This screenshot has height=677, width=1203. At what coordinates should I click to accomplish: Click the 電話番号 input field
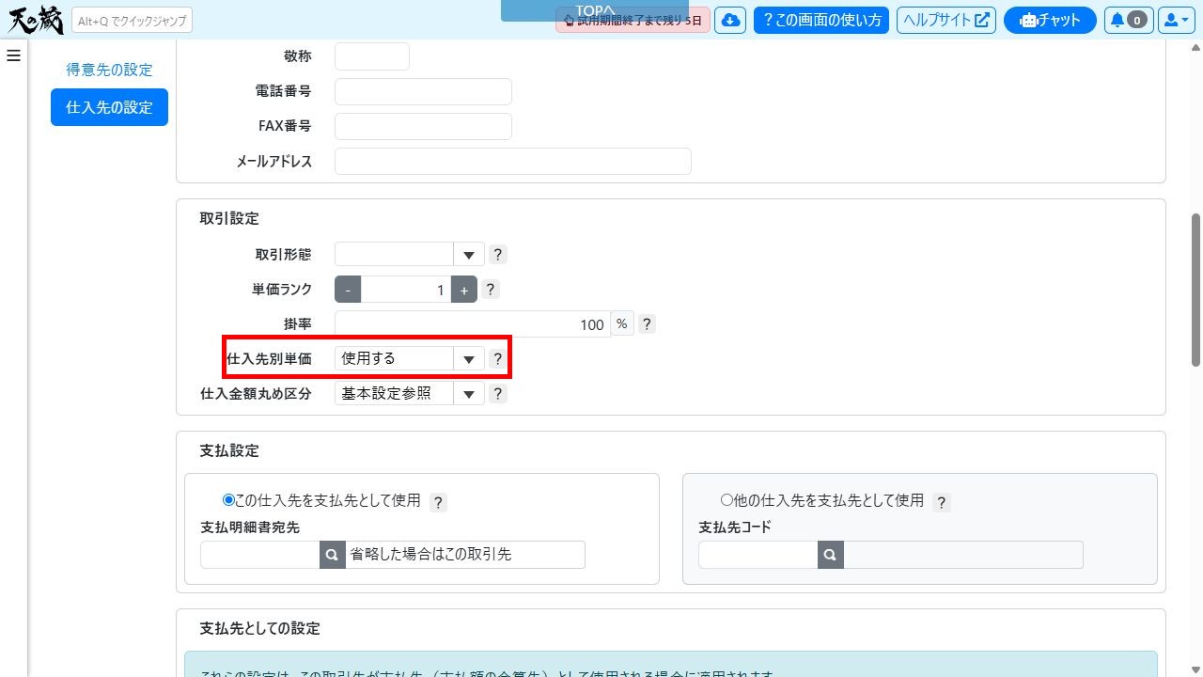(x=423, y=91)
